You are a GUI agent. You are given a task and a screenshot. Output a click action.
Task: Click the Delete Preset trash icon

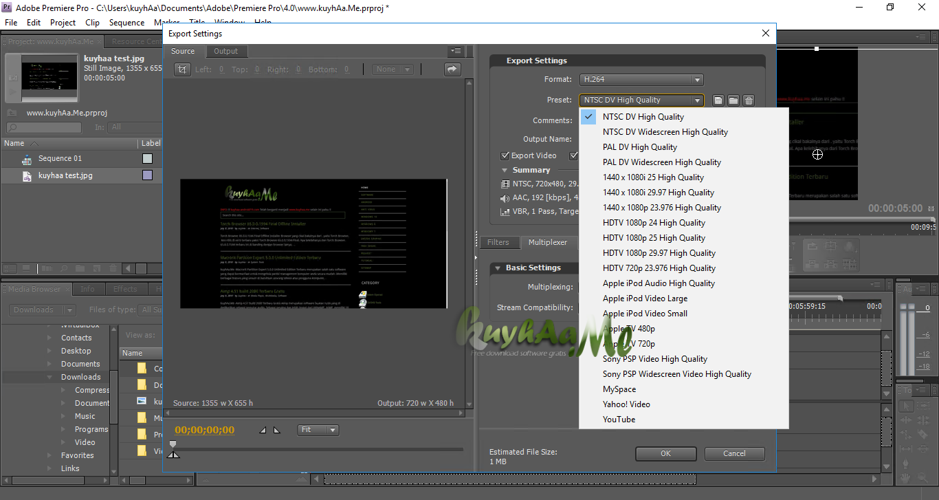pos(749,100)
